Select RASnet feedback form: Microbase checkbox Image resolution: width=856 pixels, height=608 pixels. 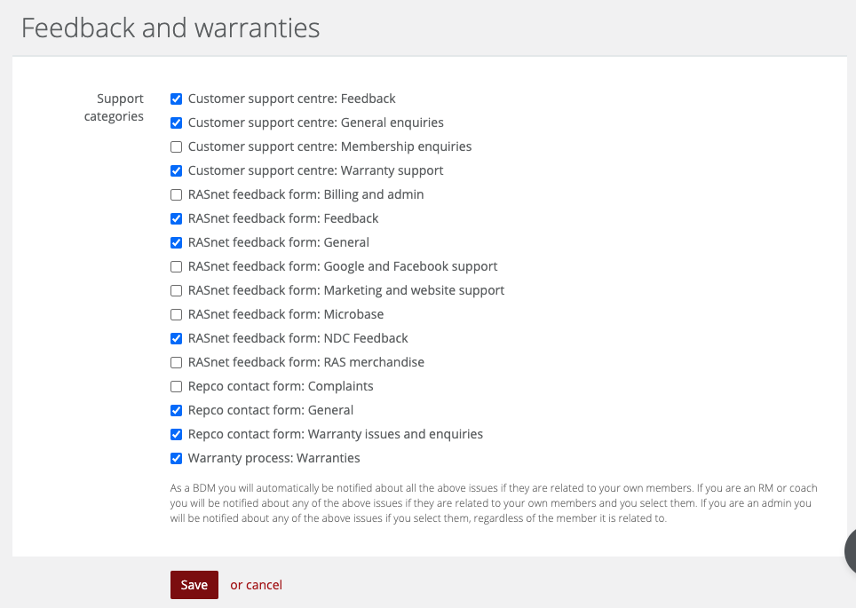pos(176,315)
